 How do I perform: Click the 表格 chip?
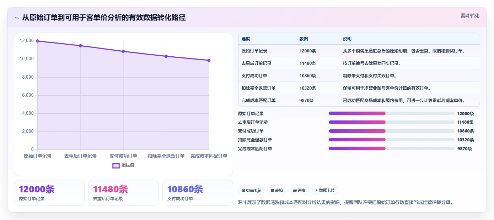(277, 190)
